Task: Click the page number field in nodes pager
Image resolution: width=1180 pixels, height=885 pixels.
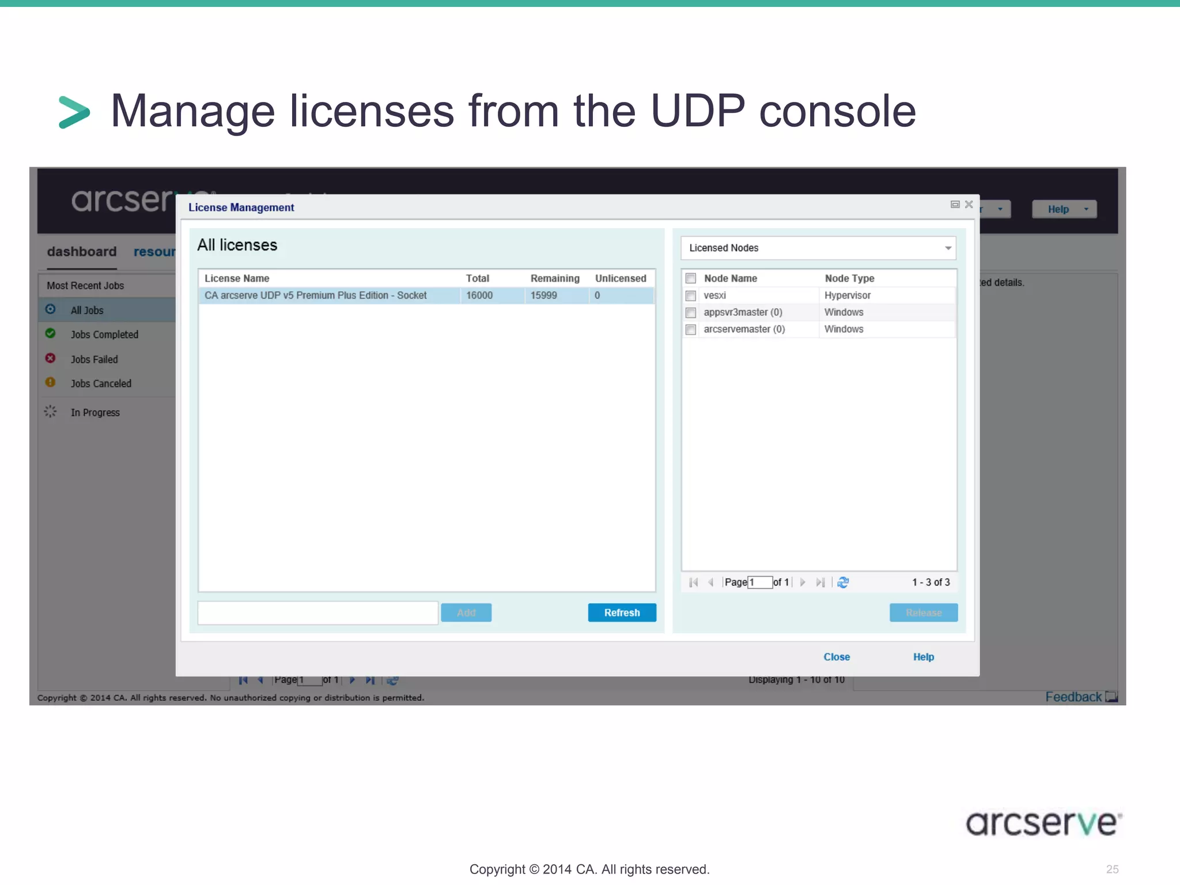Action: coord(760,582)
